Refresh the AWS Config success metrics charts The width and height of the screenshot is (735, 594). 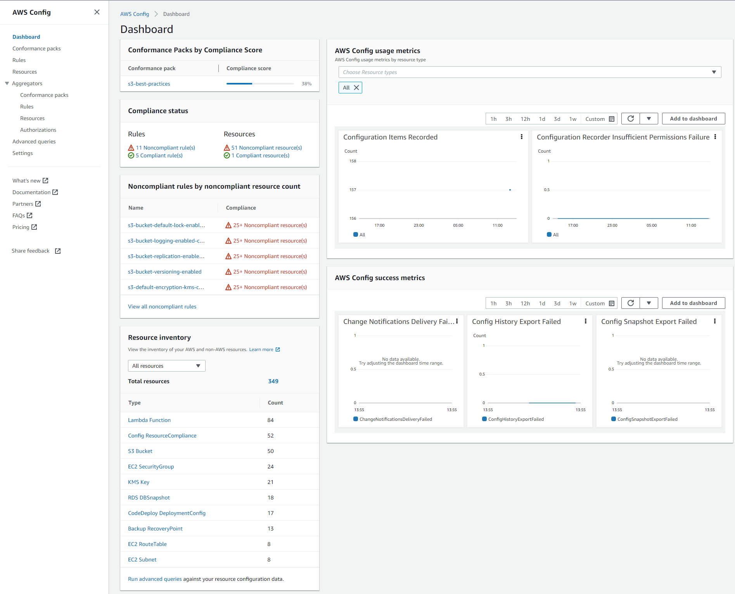point(630,303)
